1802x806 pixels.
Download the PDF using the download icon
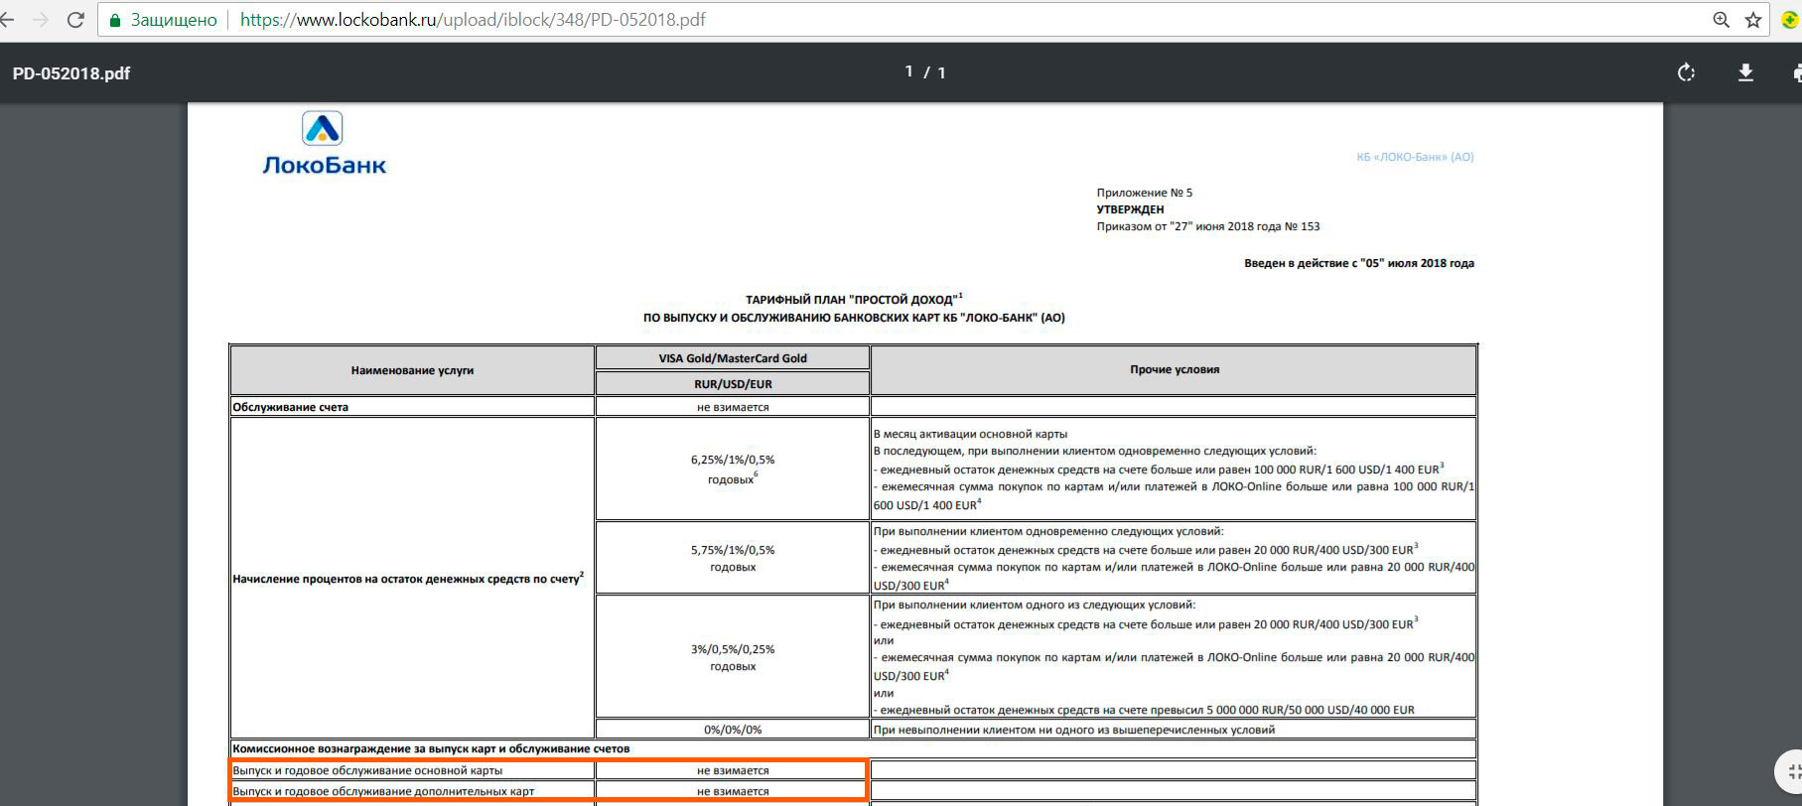pos(1745,72)
